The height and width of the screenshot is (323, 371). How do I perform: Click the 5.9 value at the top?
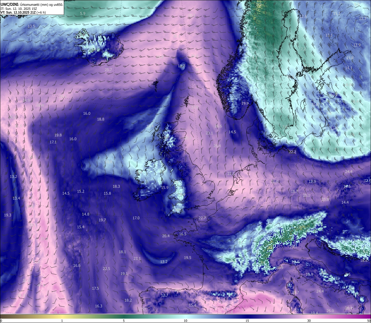click(x=83, y=13)
